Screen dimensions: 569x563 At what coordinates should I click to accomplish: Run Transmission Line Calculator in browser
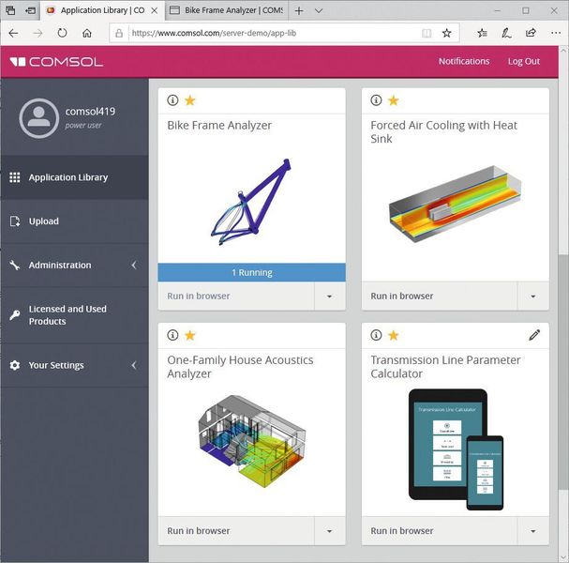pyautogui.click(x=439, y=531)
